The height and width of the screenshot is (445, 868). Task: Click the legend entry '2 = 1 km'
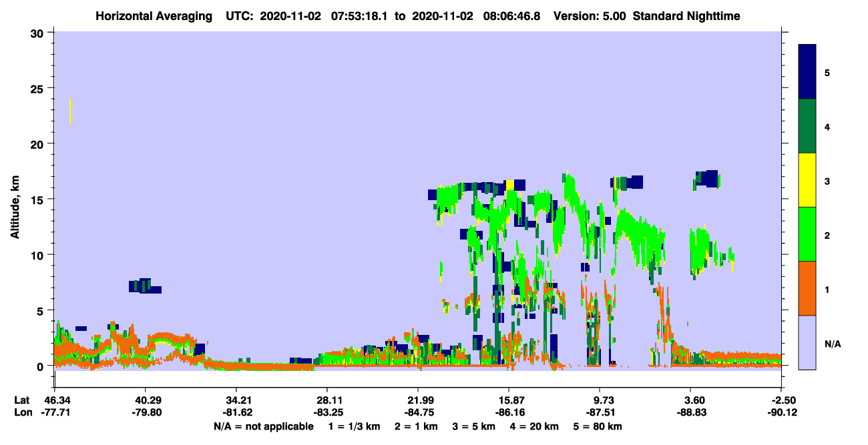[x=417, y=426]
